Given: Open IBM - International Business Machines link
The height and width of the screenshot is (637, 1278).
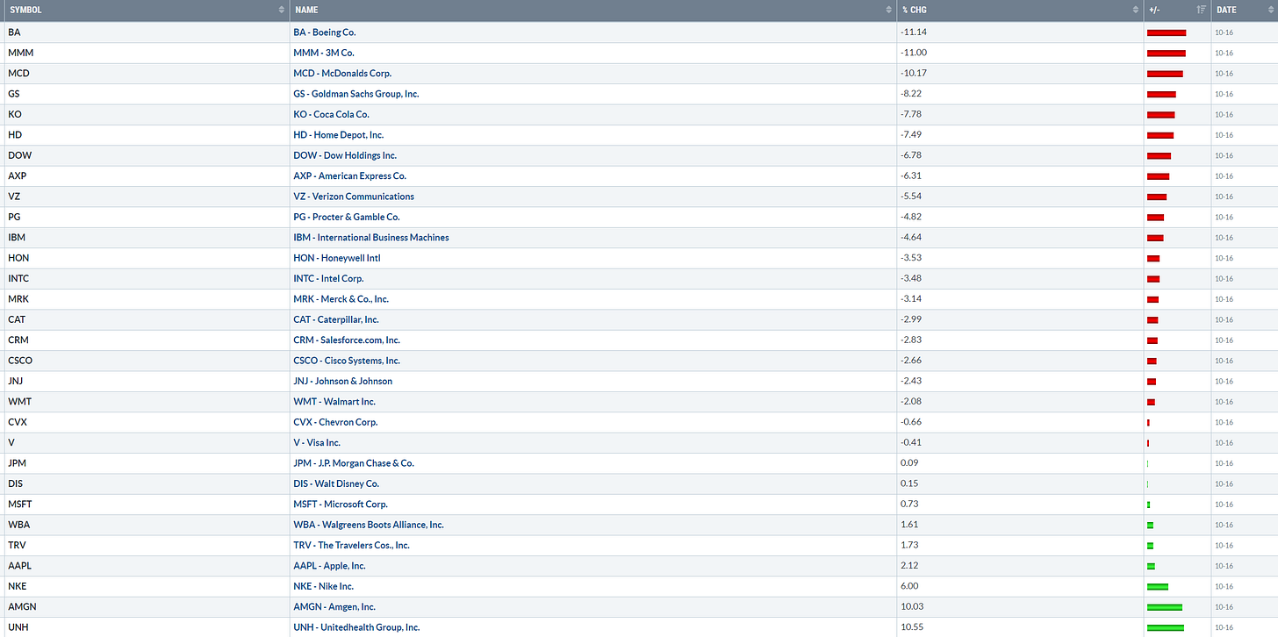Looking at the screenshot, I should [x=370, y=238].
